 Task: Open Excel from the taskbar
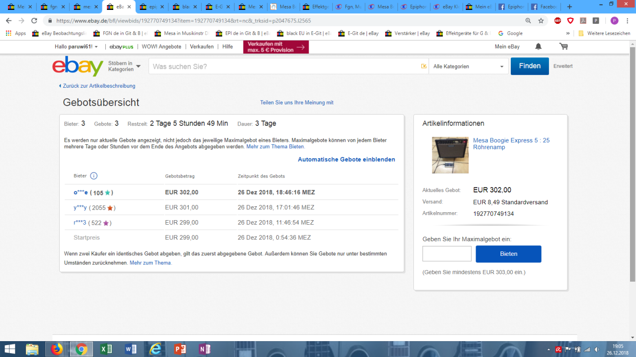[106, 349]
